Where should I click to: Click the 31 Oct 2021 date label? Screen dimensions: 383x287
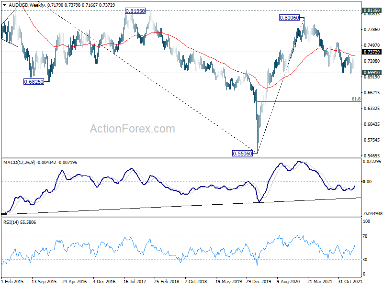click(x=350, y=281)
